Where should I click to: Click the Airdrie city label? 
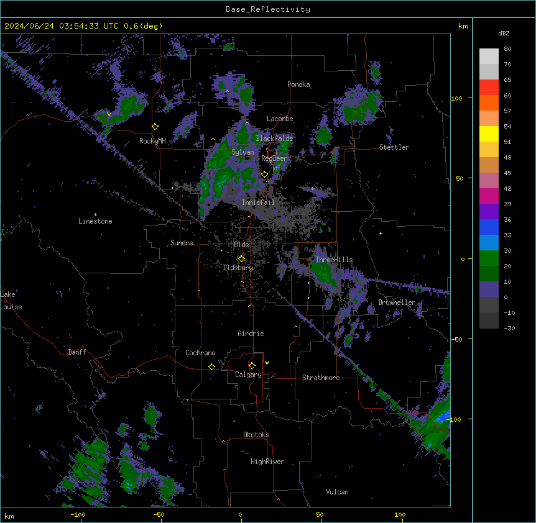tap(251, 334)
